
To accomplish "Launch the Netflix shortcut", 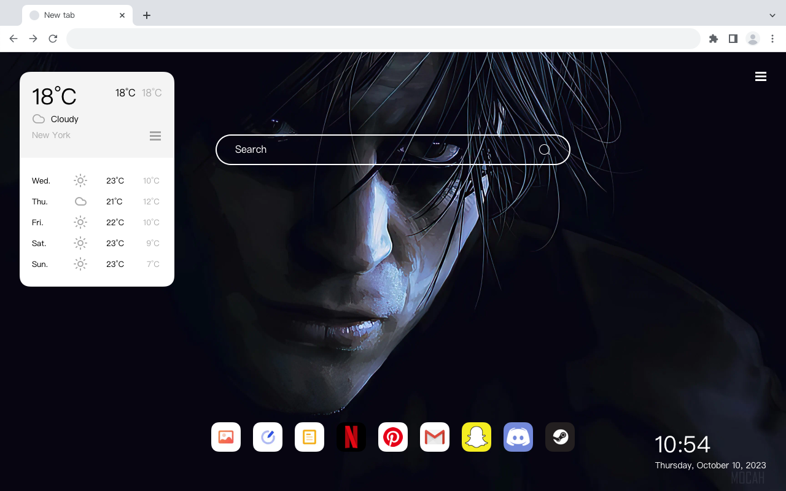I will coord(351,437).
